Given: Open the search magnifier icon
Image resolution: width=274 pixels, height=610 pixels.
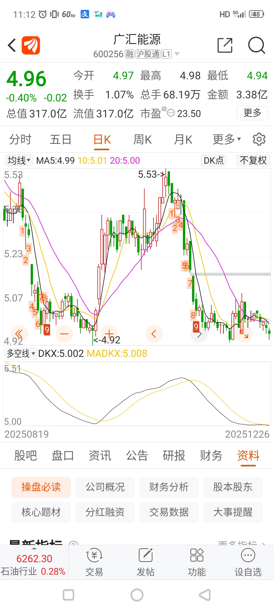Looking at the screenshot, I should pyautogui.click(x=256, y=45).
